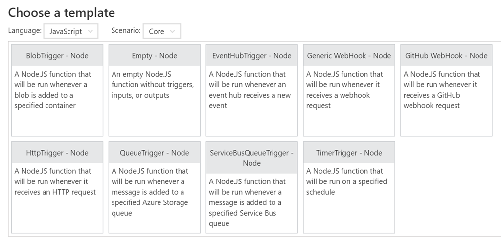Viewport: 501px width, 240px height.
Task: Click the Service Bus queue description
Action: [247, 202]
